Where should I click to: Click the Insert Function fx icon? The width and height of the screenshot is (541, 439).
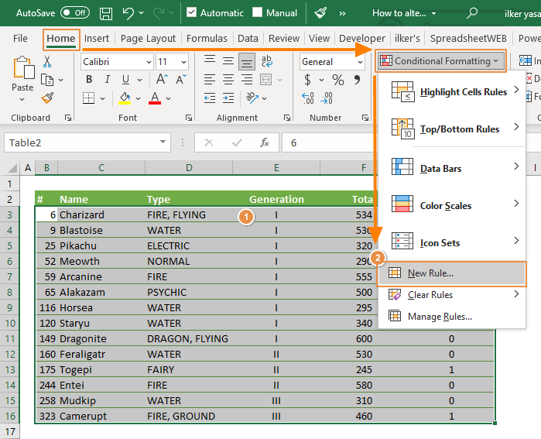pyautogui.click(x=264, y=142)
